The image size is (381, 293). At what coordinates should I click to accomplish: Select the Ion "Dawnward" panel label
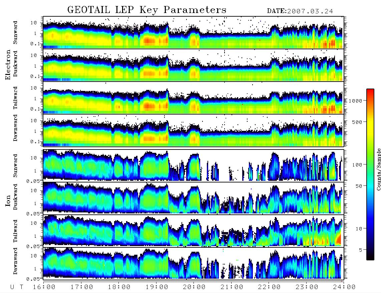[x=15, y=261]
